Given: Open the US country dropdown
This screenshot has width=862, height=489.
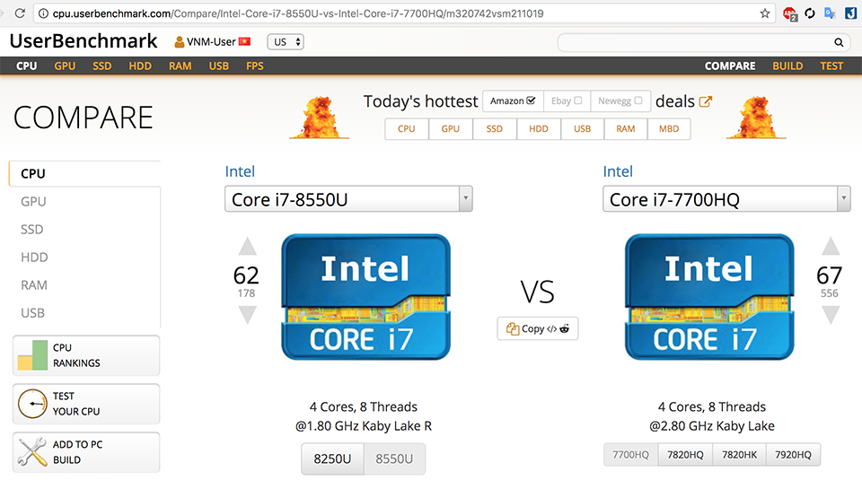Looking at the screenshot, I should 286,42.
